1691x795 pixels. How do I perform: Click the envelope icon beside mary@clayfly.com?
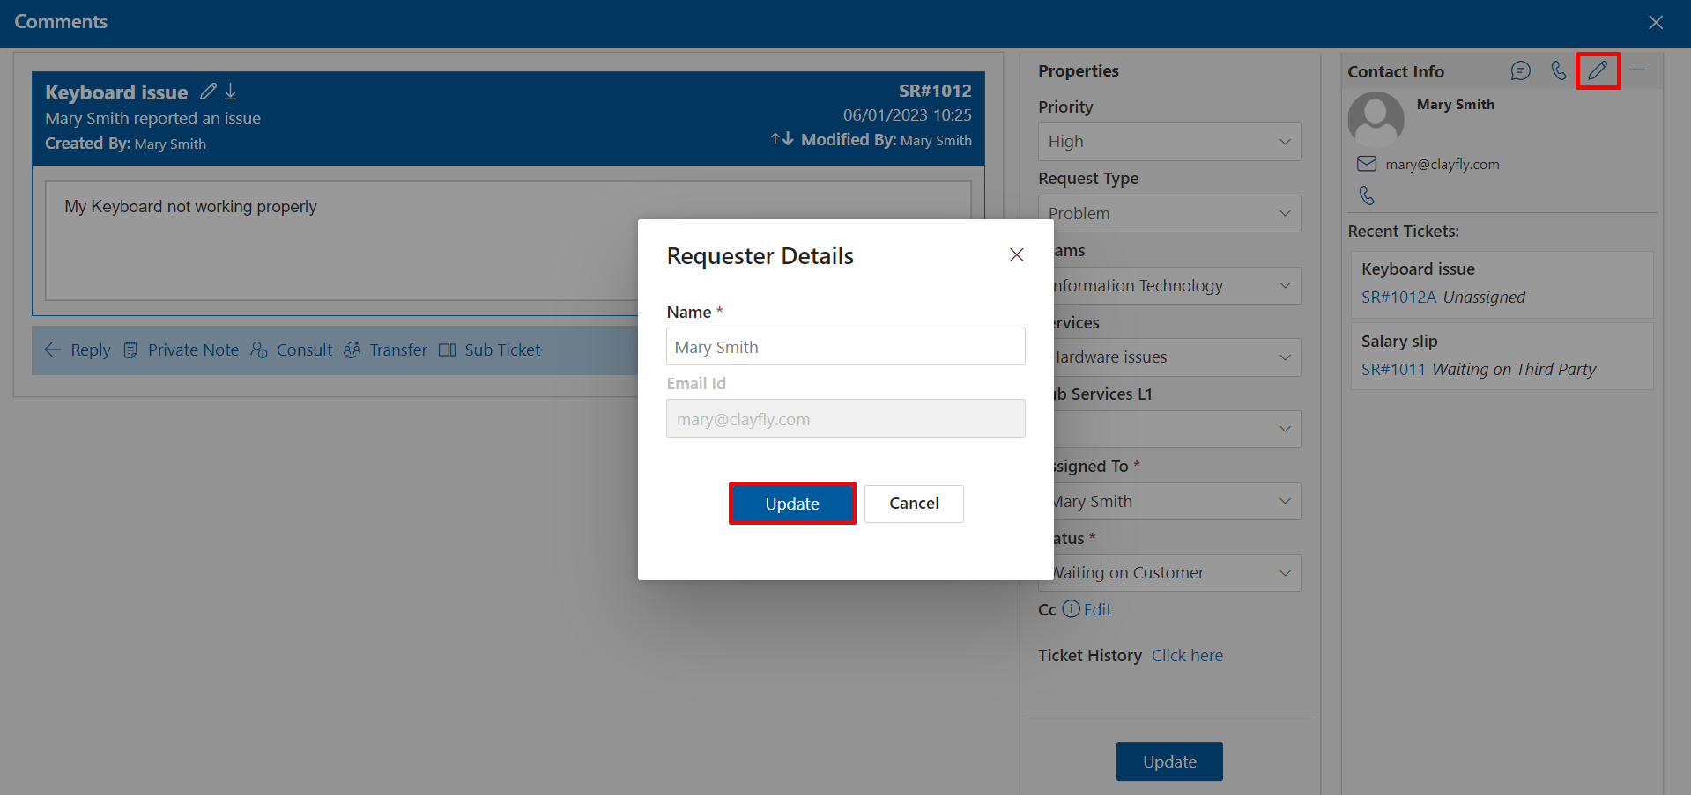tap(1367, 164)
